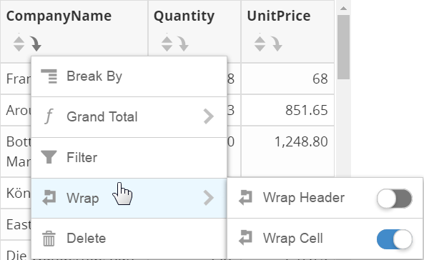
Task: Open the Quantity column menu arrow
Action: coord(183,44)
